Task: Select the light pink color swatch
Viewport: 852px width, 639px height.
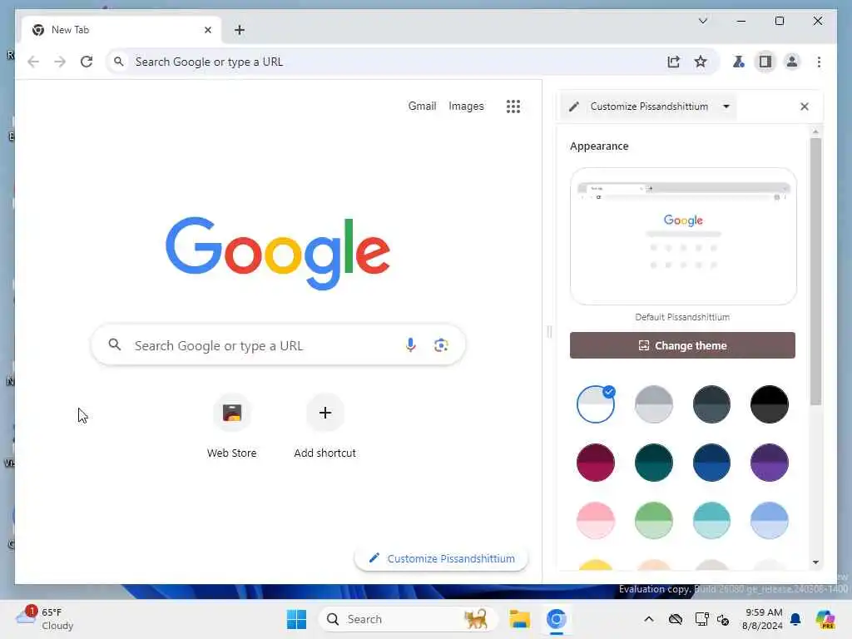Action: click(x=596, y=521)
